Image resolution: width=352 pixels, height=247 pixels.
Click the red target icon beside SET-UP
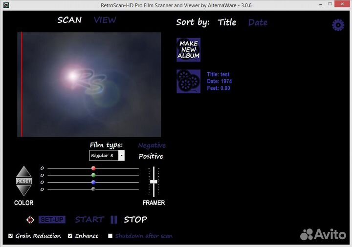click(x=30, y=220)
